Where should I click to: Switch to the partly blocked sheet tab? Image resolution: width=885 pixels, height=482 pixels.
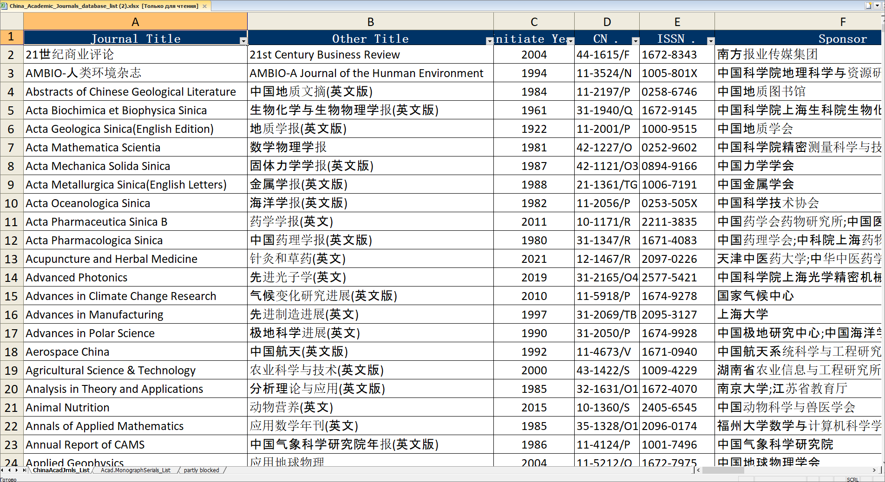click(201, 470)
